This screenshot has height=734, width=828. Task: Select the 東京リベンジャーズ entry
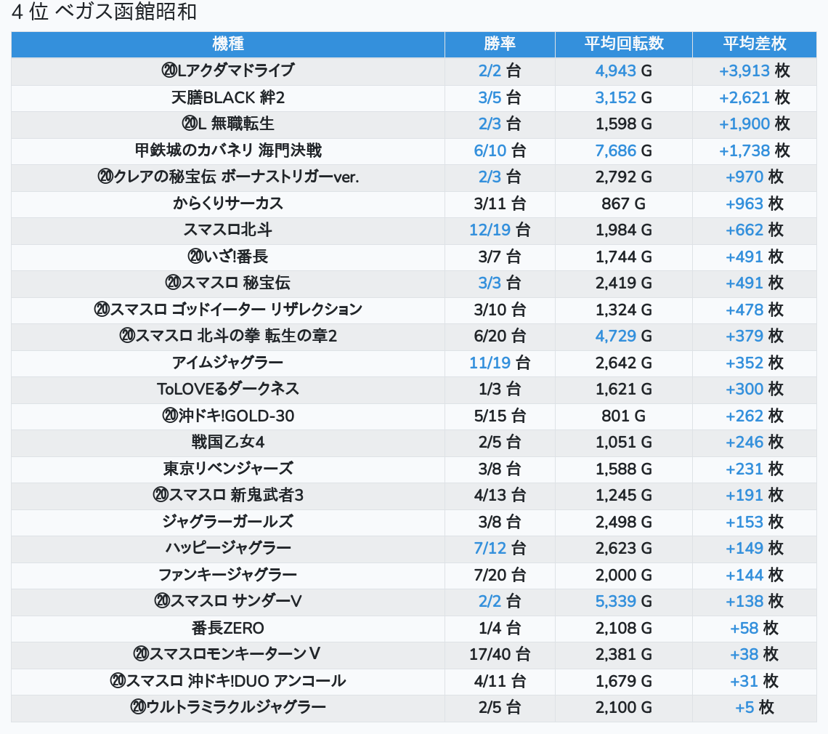(x=227, y=469)
